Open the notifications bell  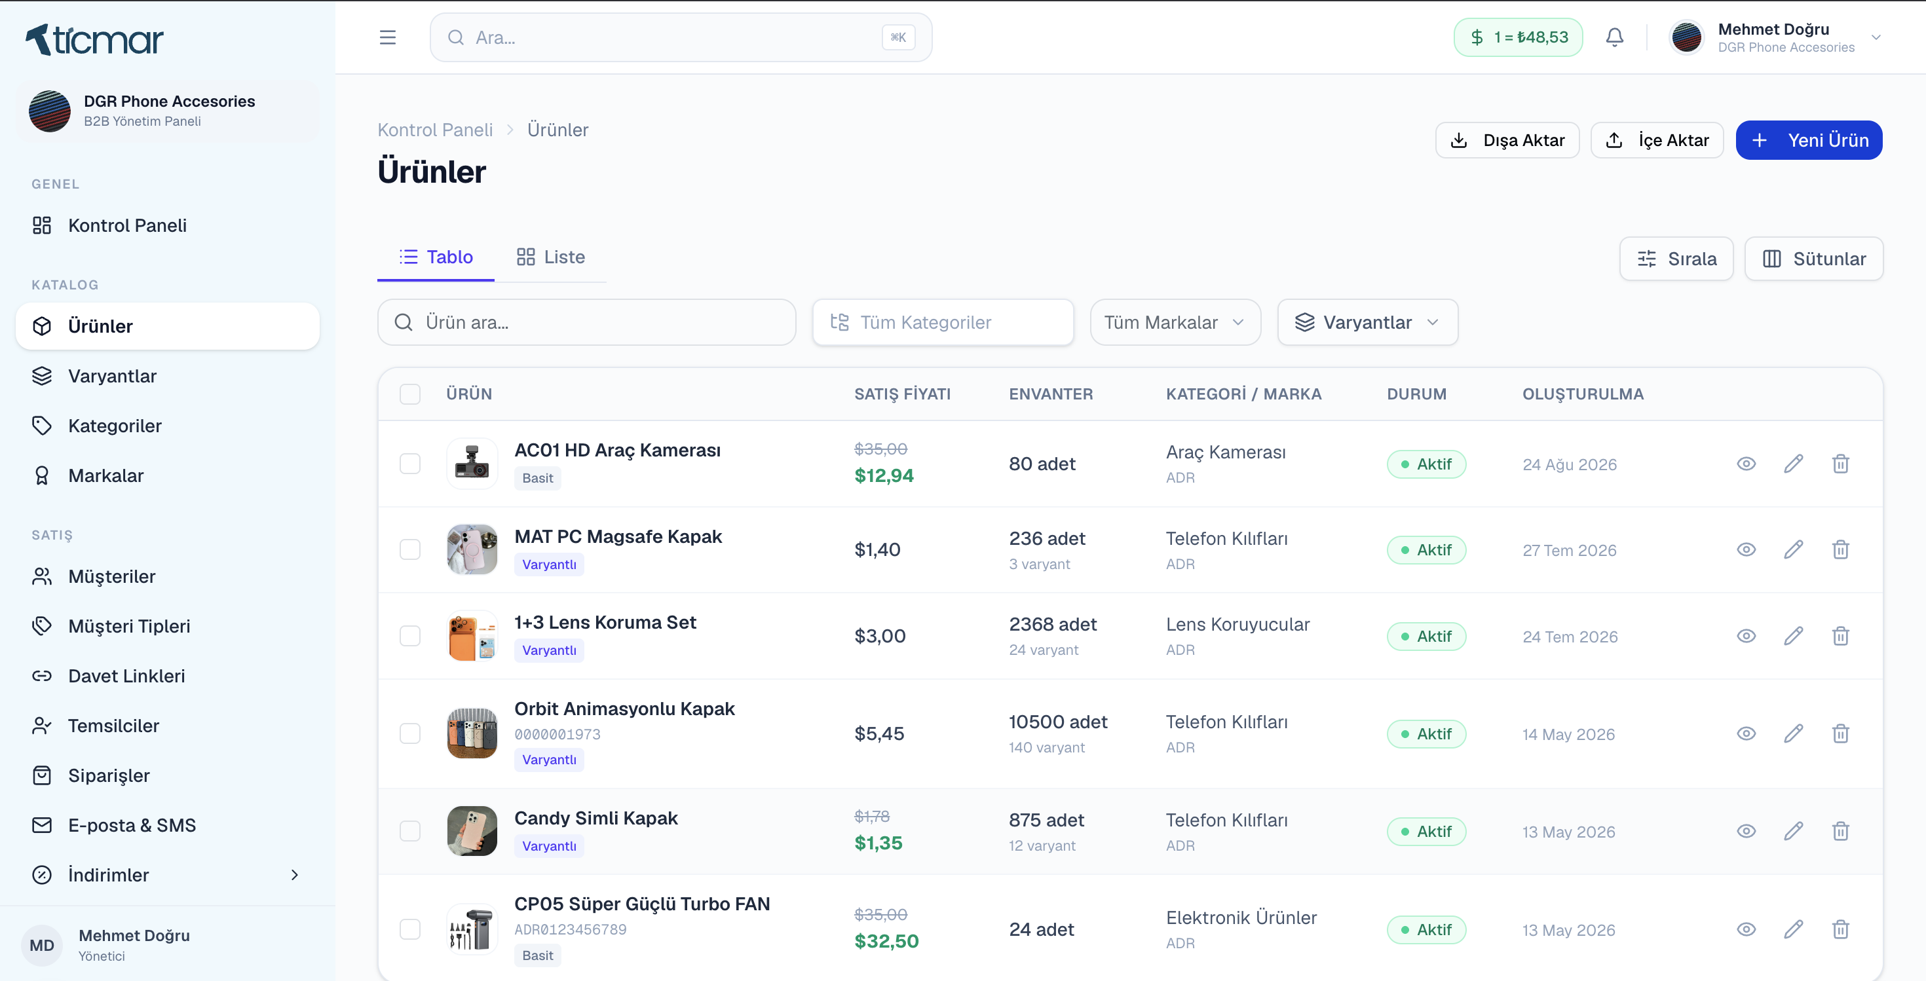(1614, 37)
